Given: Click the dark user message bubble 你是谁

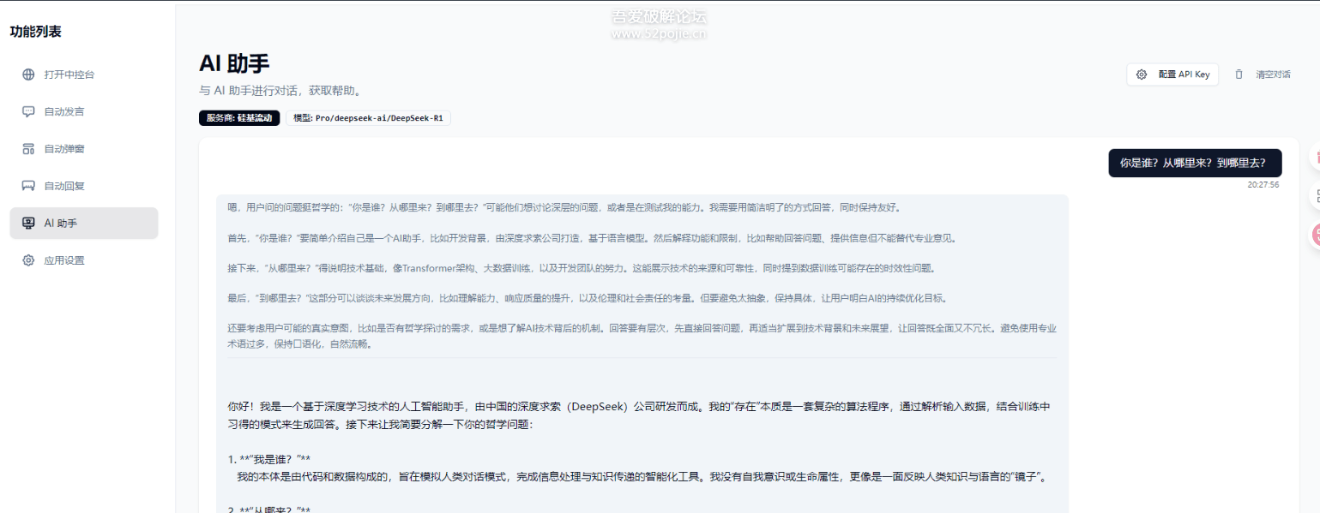Looking at the screenshot, I should pyautogui.click(x=1194, y=162).
